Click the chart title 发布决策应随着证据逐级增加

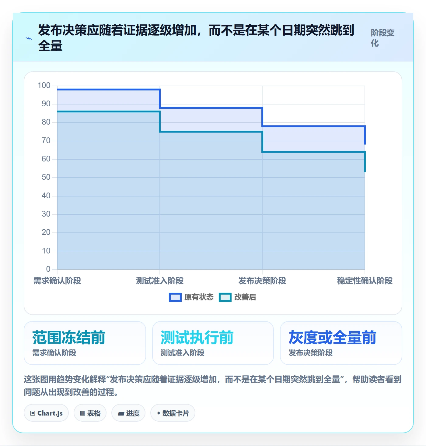(196, 38)
